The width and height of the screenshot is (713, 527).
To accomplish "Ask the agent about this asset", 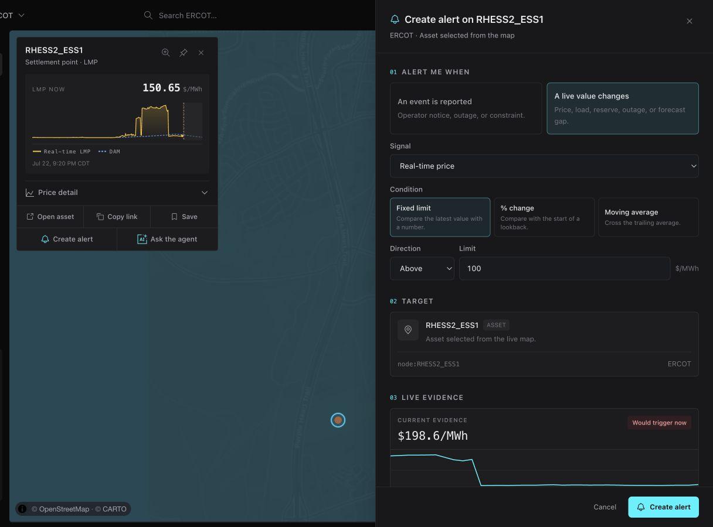I will [x=167, y=239].
